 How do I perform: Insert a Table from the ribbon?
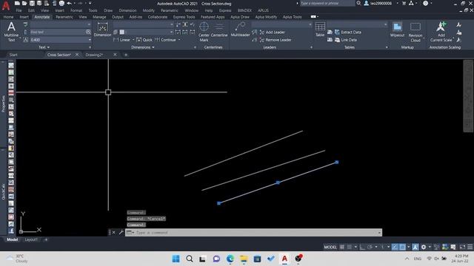pos(320,29)
